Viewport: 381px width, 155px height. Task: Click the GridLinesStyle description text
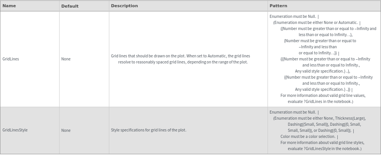pyautogui.click(x=148, y=130)
